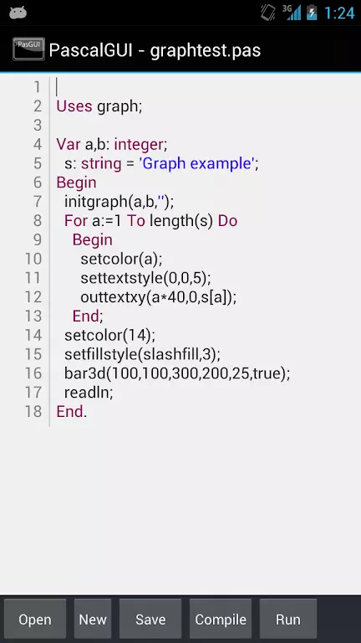Click on the readln statement
This screenshot has width=361, height=643.
[x=89, y=393]
